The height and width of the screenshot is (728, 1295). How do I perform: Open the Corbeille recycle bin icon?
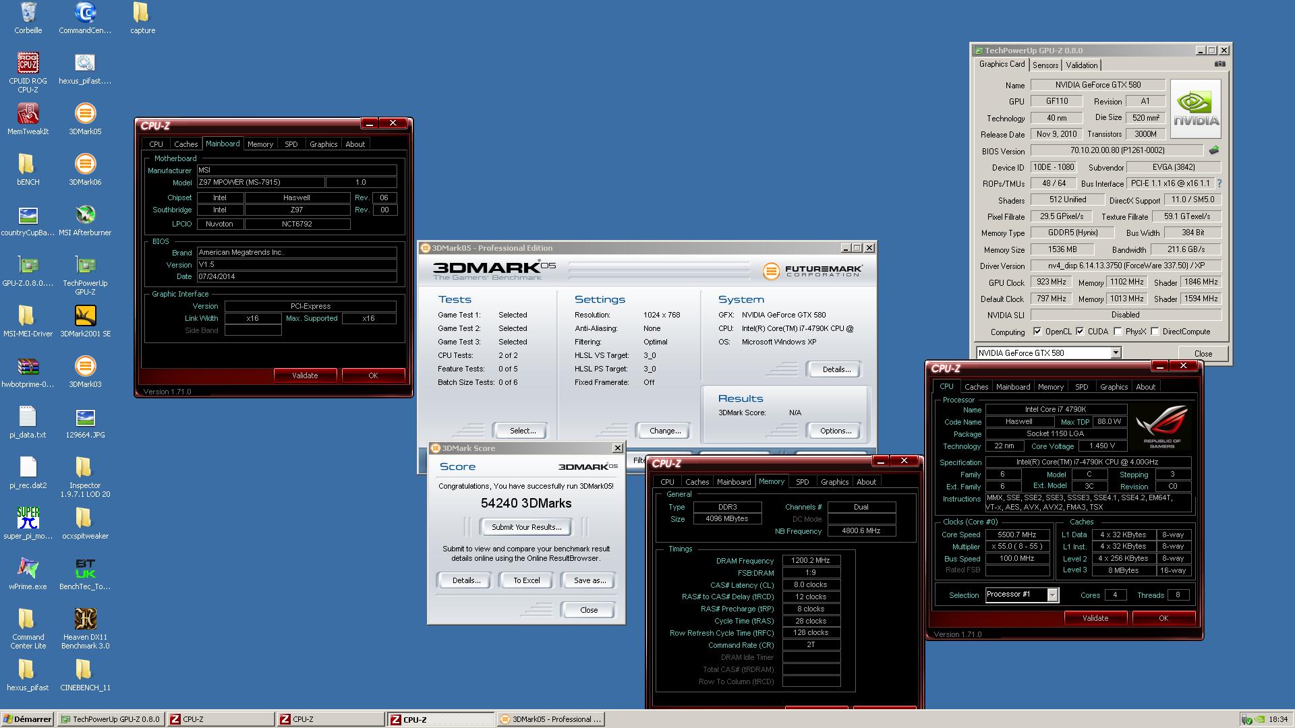[28, 13]
